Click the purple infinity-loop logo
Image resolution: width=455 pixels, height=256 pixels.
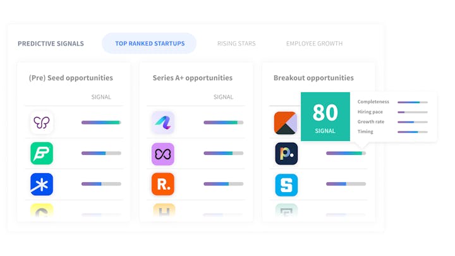163,154
